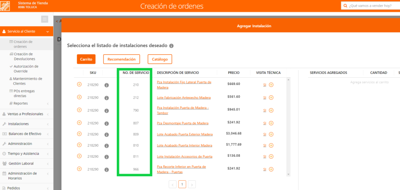Viewport: 400px width, 190px height.
Task: Open Pza Desmontaje Puerta de Madera link
Action: click(x=183, y=123)
